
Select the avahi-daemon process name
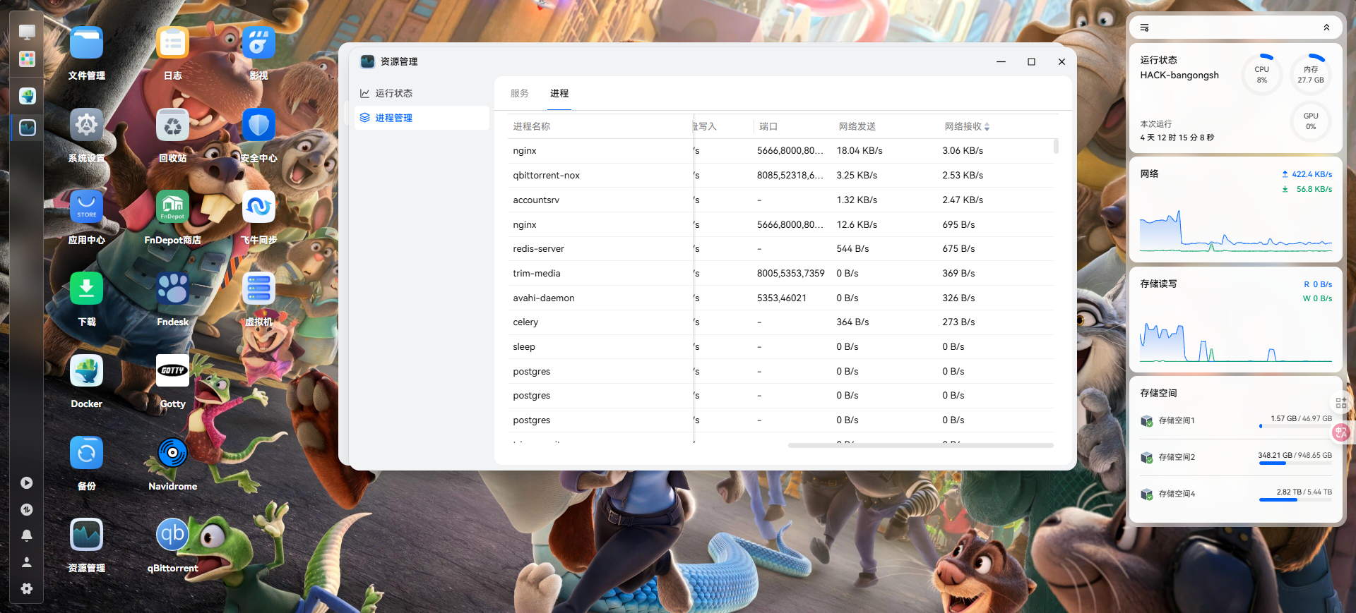[544, 298]
